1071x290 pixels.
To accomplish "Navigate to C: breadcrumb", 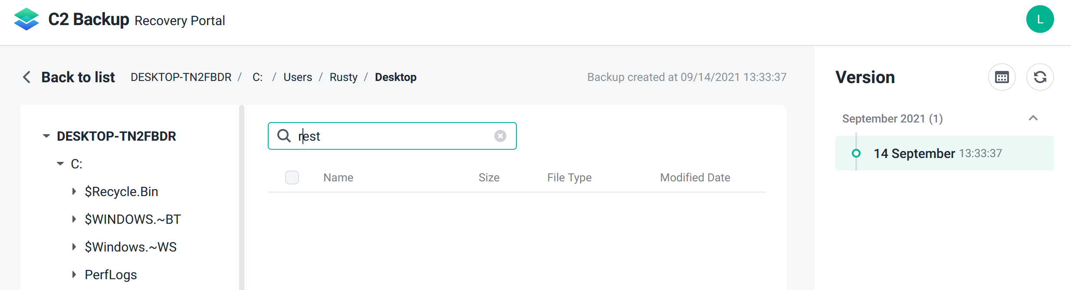I will click(258, 77).
